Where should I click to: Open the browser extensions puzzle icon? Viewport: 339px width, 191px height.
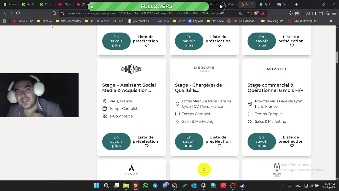(x=291, y=13)
